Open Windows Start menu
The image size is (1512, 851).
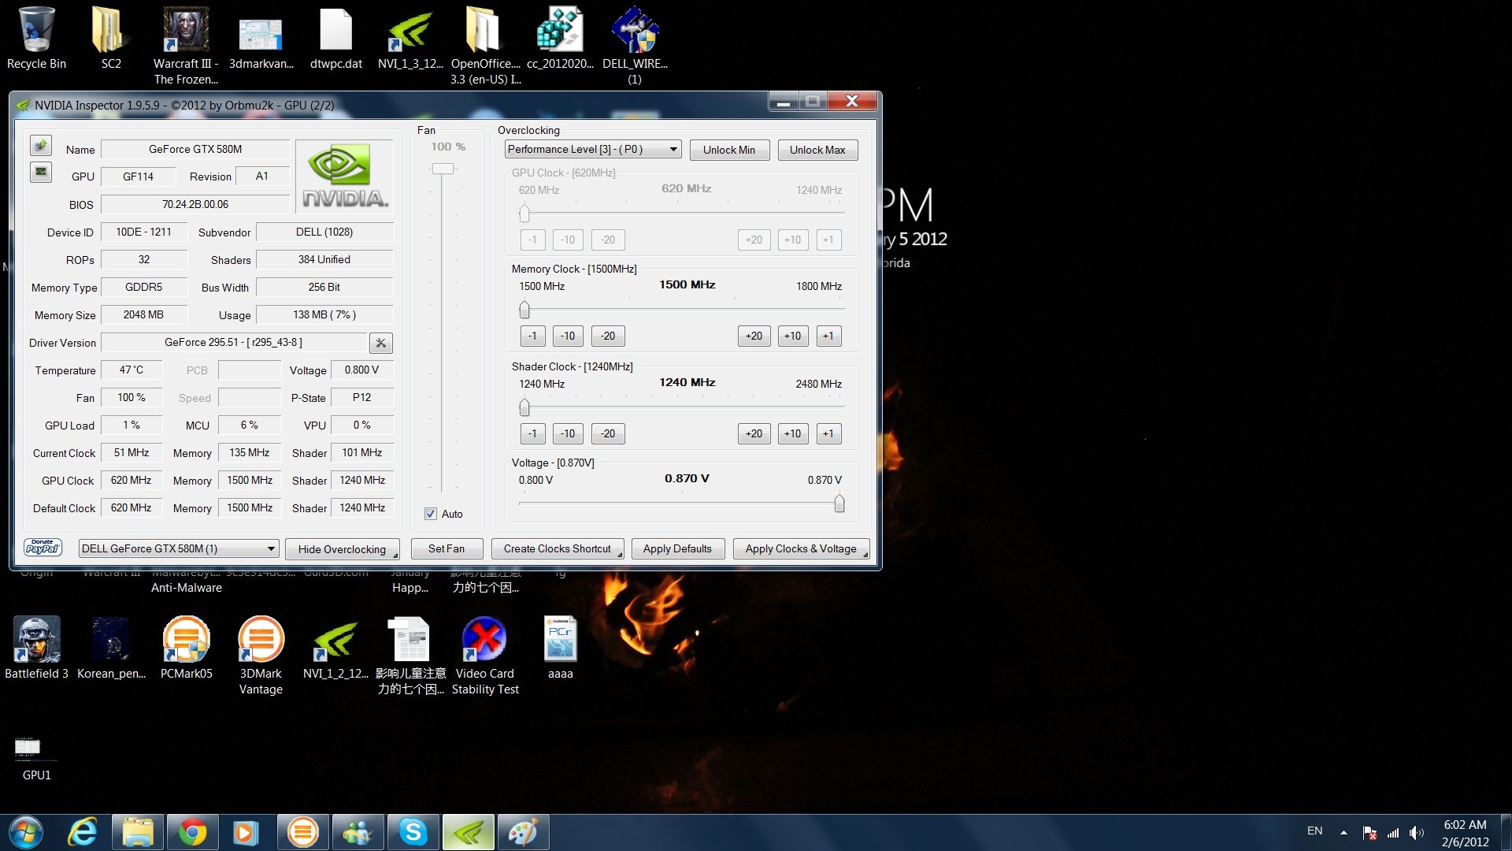(x=25, y=832)
